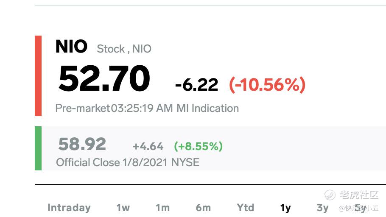Click the Official Close 1/8/2021 NYSE text

pyautogui.click(x=128, y=162)
